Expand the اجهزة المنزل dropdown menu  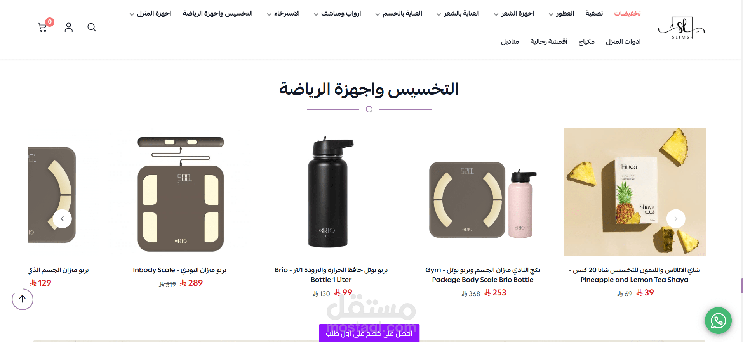pos(150,14)
